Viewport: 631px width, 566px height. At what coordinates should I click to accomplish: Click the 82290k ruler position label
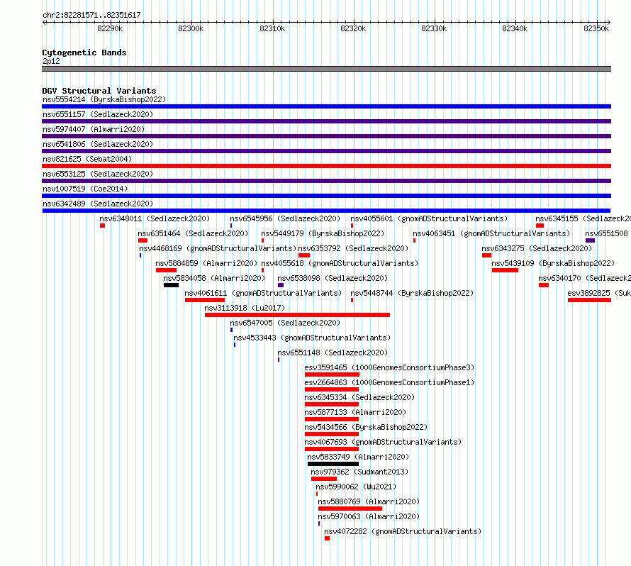point(110,28)
